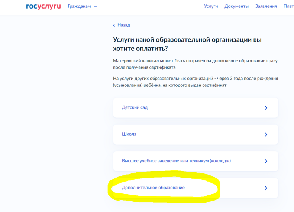
Task: Go back using the Назад link
Action: [x=123, y=25]
